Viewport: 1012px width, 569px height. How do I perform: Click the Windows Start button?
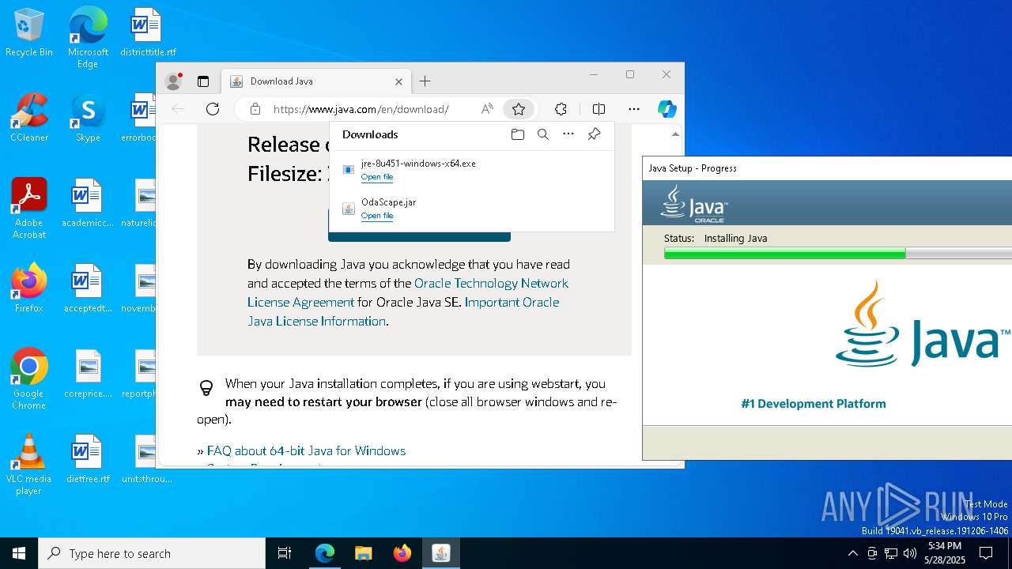(19, 553)
